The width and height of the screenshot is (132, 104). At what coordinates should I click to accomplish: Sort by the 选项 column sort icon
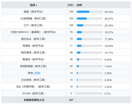pyautogui.click(x=36, y=5)
